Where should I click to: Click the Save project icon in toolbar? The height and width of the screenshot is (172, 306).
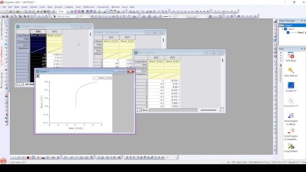pos(45,11)
